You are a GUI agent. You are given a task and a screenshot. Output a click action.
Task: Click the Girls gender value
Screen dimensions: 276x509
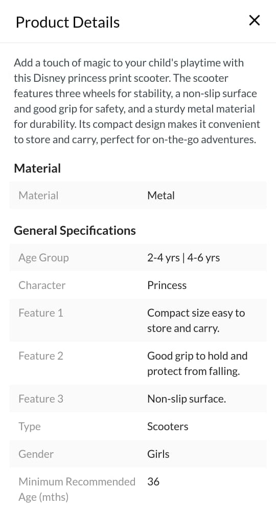click(x=158, y=454)
